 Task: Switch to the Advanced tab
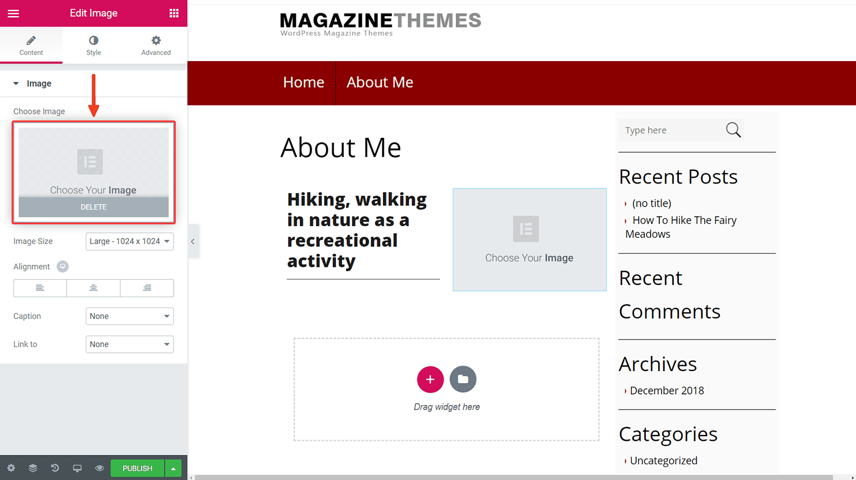pyautogui.click(x=156, y=45)
